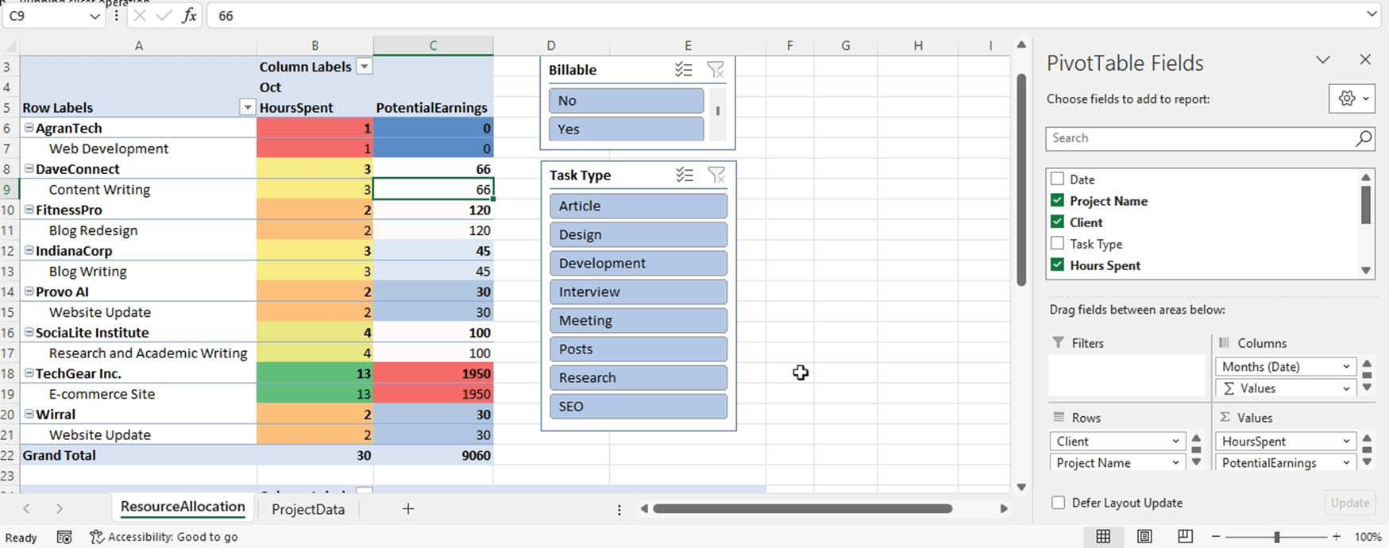The image size is (1389, 548).
Task: Move Months (Date) field up arrow in Columns
Action: point(1367,365)
